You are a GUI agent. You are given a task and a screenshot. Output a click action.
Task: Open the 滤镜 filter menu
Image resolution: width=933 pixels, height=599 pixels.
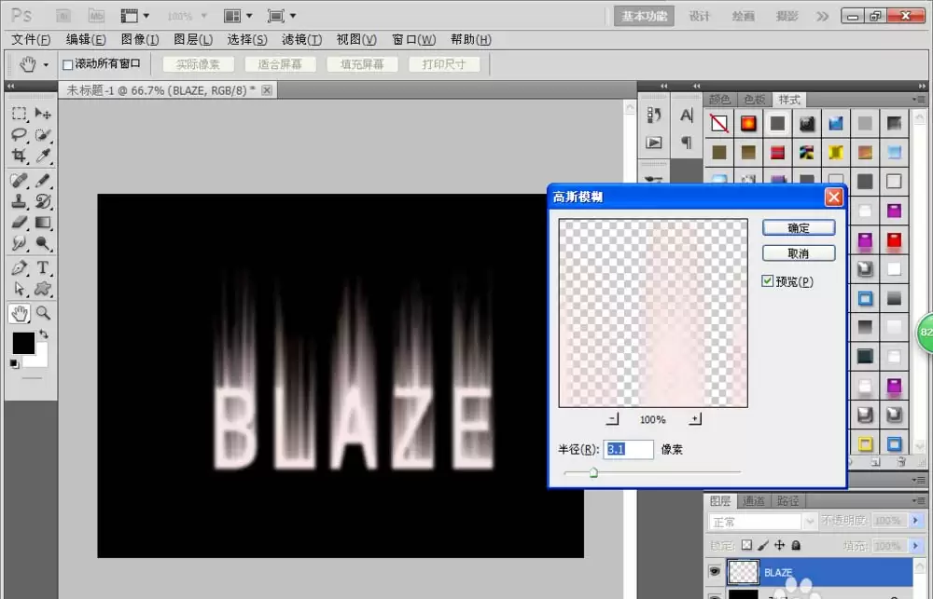[301, 39]
